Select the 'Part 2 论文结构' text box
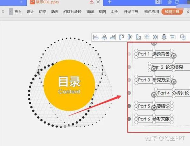Viewport: 190px width, 146px height. [x=170, y=67]
